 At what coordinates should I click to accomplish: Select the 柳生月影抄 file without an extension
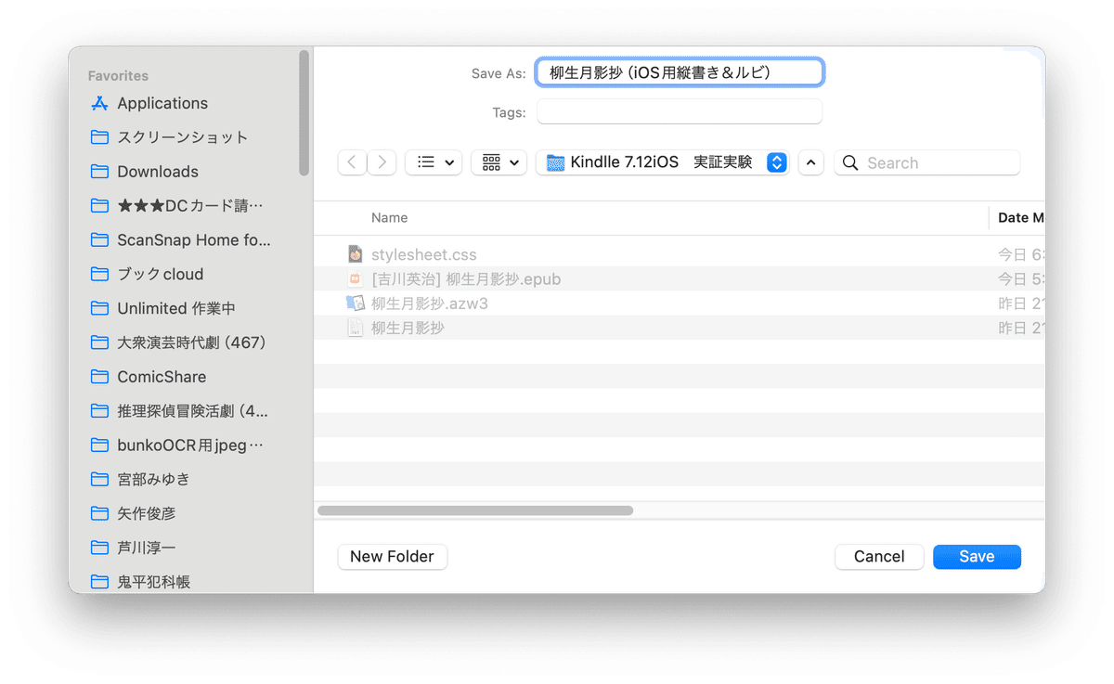680,328
